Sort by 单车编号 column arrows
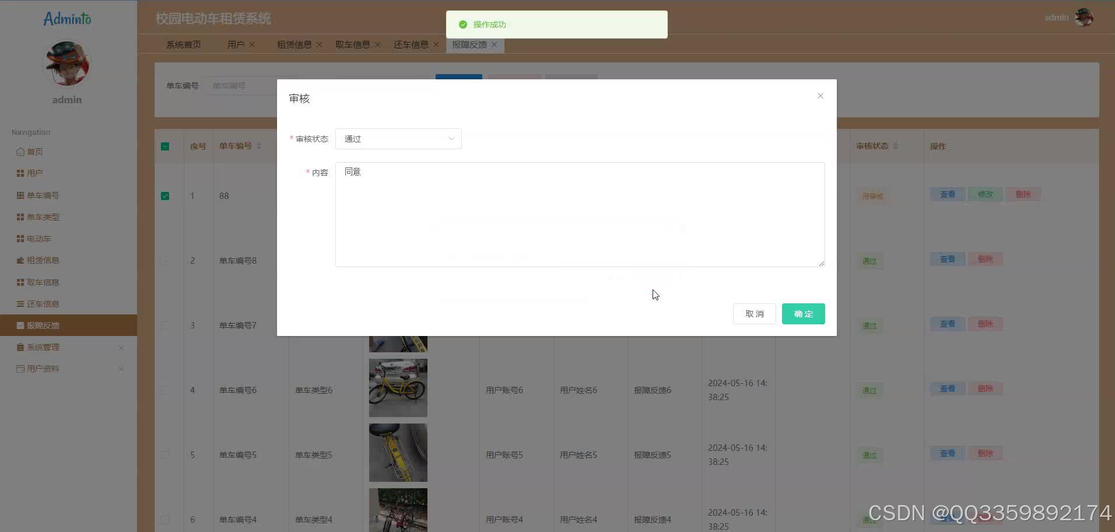This screenshot has height=532, width=1115. tap(259, 146)
